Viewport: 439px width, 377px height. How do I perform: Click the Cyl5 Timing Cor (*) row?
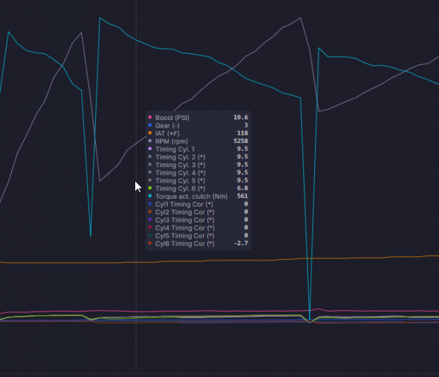198,236
